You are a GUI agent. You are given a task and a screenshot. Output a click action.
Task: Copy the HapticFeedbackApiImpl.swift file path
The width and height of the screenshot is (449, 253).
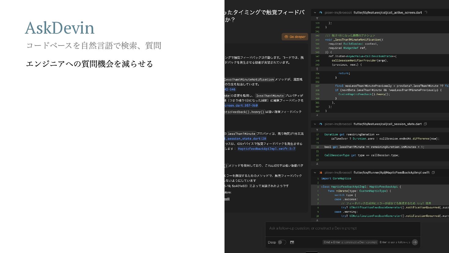(x=433, y=173)
